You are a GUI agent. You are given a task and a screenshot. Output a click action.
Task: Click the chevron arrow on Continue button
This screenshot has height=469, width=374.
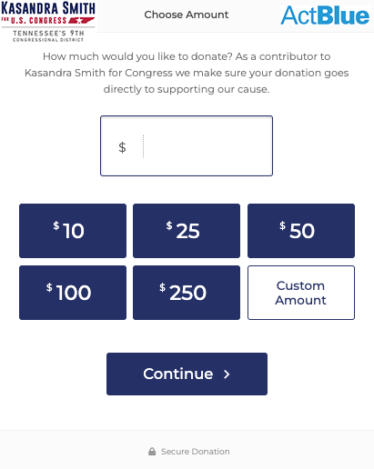pyautogui.click(x=227, y=374)
